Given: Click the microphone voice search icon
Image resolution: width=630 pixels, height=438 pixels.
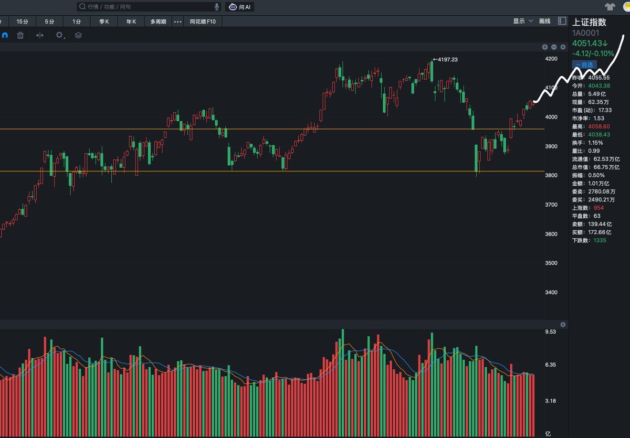Looking at the screenshot, I should (217, 7).
